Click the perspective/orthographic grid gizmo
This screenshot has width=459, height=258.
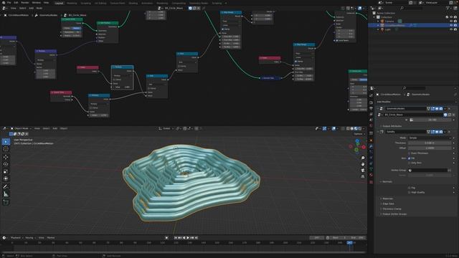point(363,177)
